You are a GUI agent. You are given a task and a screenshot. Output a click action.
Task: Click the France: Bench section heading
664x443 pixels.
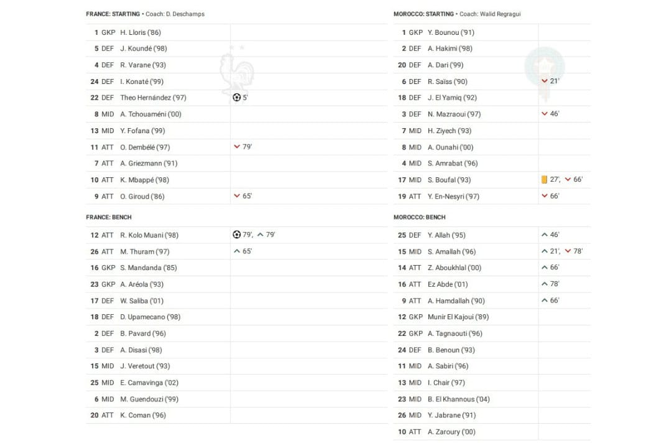click(x=109, y=217)
